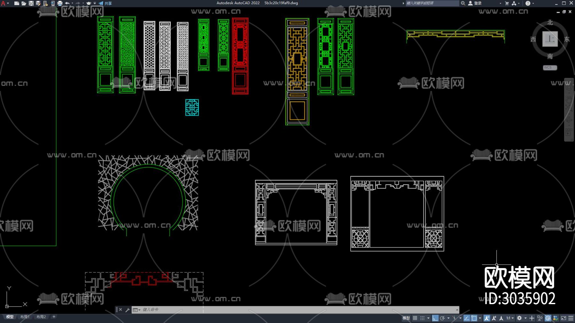Open the Redo history dropdown arrow
575x323 pixels.
83,3
